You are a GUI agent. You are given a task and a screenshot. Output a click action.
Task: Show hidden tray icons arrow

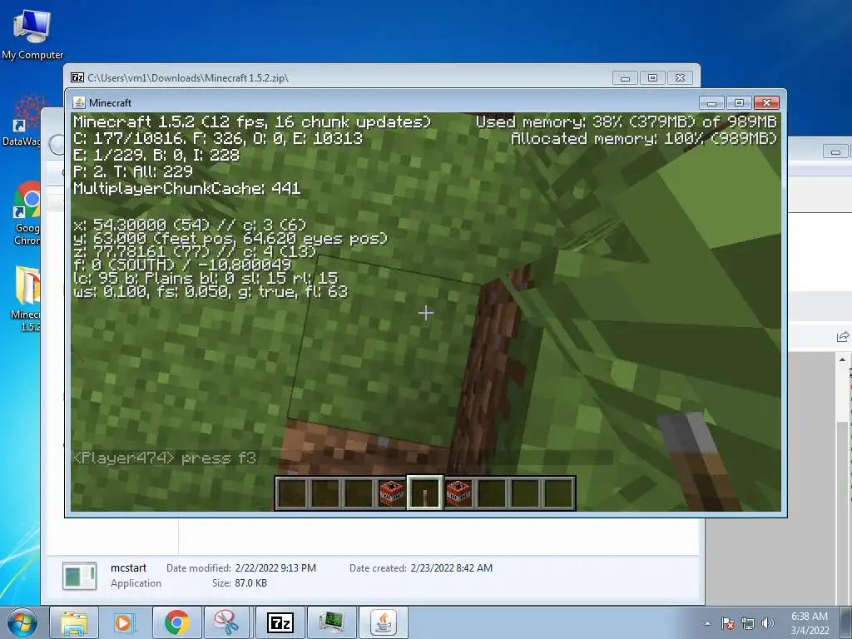707,623
